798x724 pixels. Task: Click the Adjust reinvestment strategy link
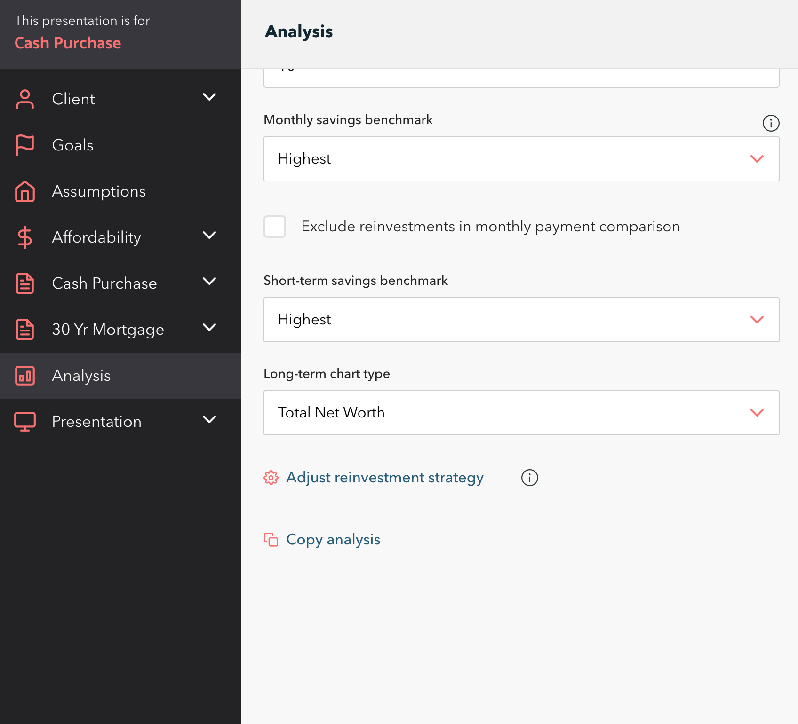(385, 478)
